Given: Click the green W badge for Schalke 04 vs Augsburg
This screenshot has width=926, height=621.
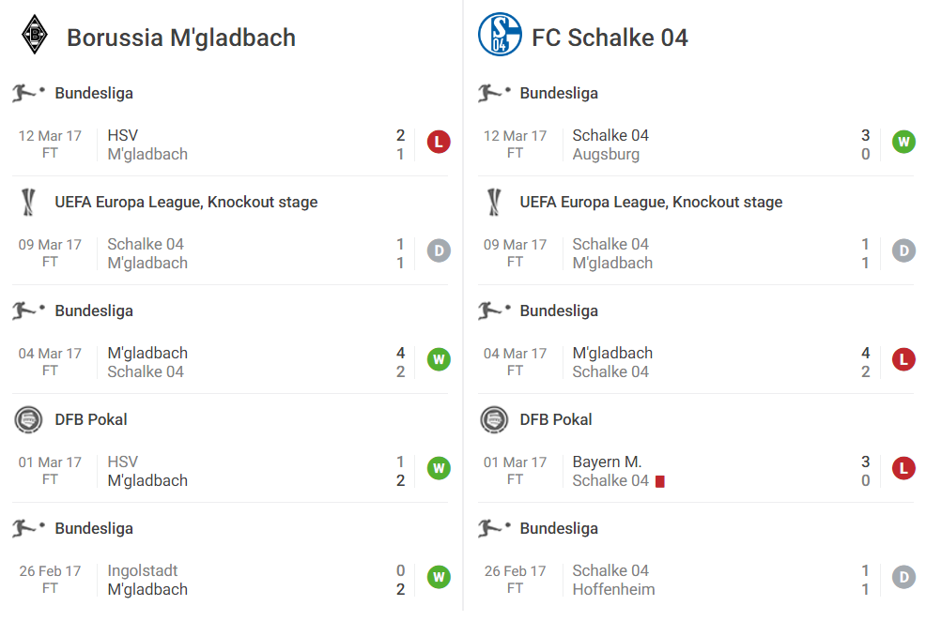Looking at the screenshot, I should click(x=903, y=143).
